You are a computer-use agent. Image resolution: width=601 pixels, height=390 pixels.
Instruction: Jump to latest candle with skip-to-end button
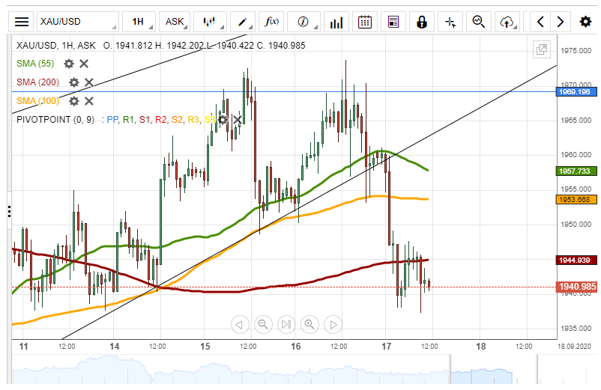286,324
